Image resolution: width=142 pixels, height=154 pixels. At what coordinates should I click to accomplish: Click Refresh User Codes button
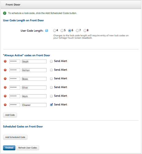pos(28,148)
